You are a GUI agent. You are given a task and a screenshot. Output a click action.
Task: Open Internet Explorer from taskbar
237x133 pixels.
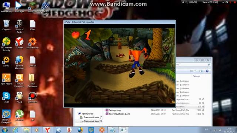point(15,130)
